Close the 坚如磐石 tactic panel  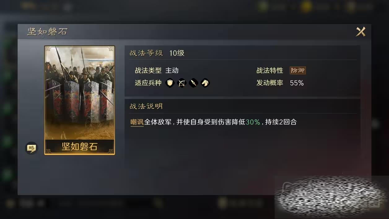point(361,32)
